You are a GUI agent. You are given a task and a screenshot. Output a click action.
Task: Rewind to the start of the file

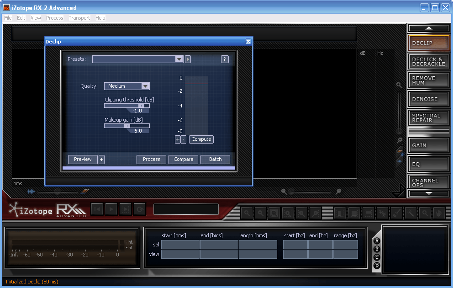tap(97, 209)
